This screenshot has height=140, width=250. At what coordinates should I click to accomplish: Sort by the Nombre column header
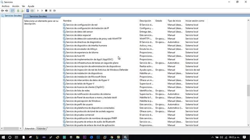[67, 21]
